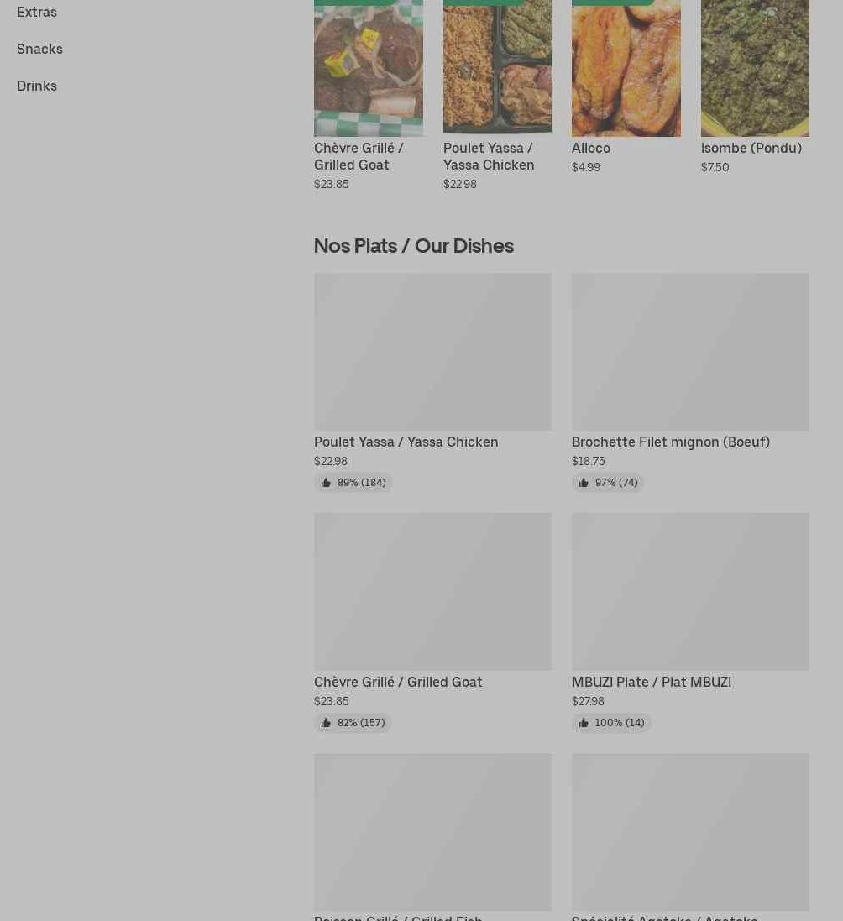Click thumbs-up icon on Poulet Yassa rating
Image resolution: width=843 pixels, height=921 pixels.
click(x=326, y=483)
